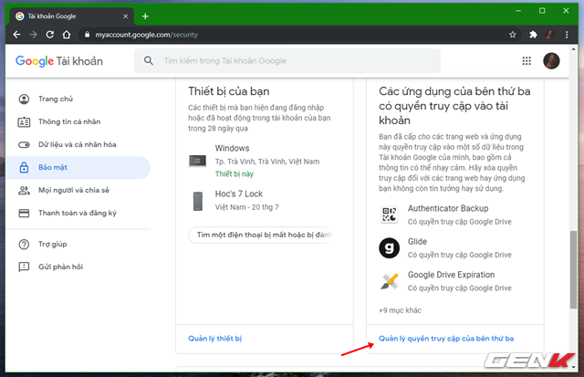Open the Chrome extensions puzzle icon
This screenshot has width=584, height=377.
533,35
